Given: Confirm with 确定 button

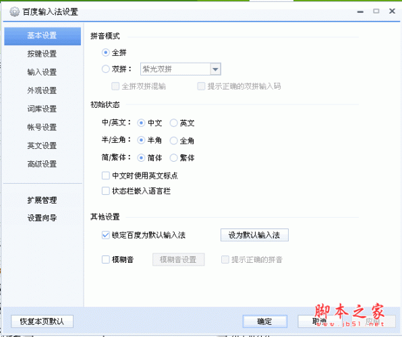Looking at the screenshot, I should point(265,321).
